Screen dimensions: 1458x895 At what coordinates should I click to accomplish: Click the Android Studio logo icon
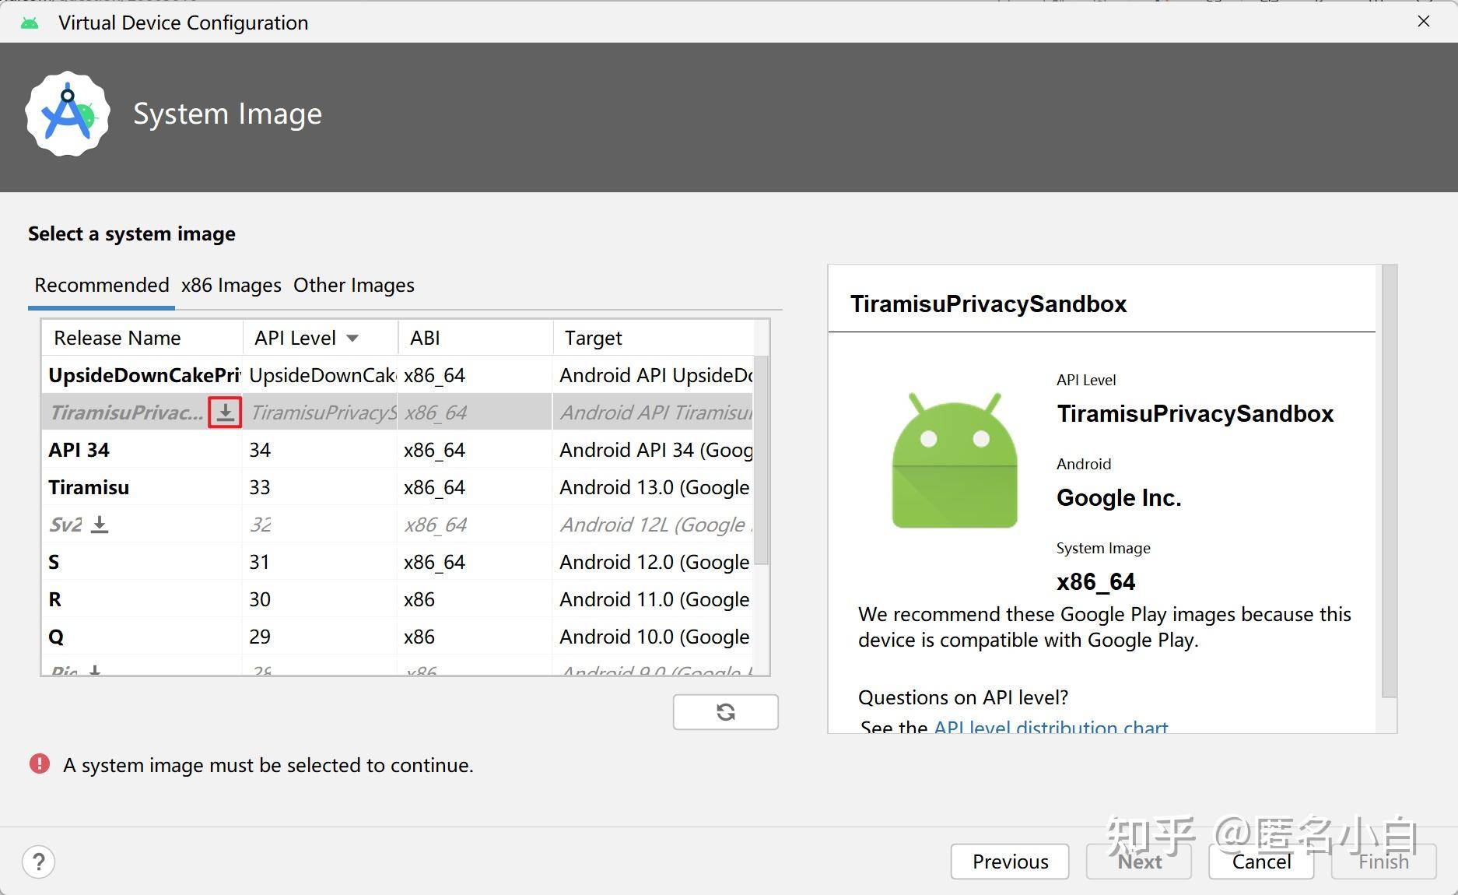coord(68,114)
